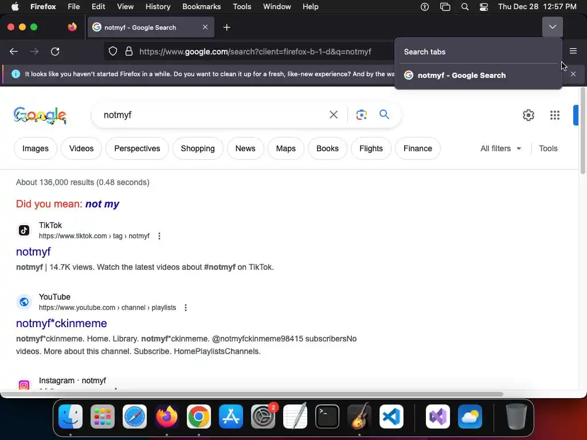The height and width of the screenshot is (440, 587).
Task: Reload the current page
Action: 55,51
